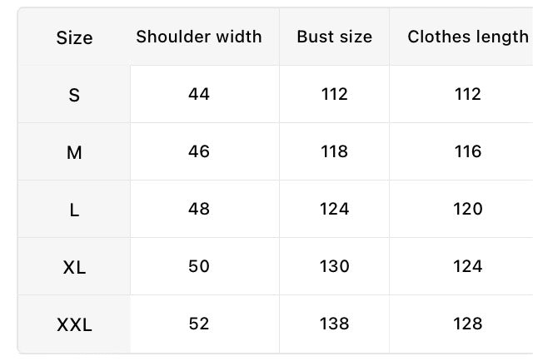The image size is (533, 361).
Task: Select the Shoulder width header
Action: [199, 37]
